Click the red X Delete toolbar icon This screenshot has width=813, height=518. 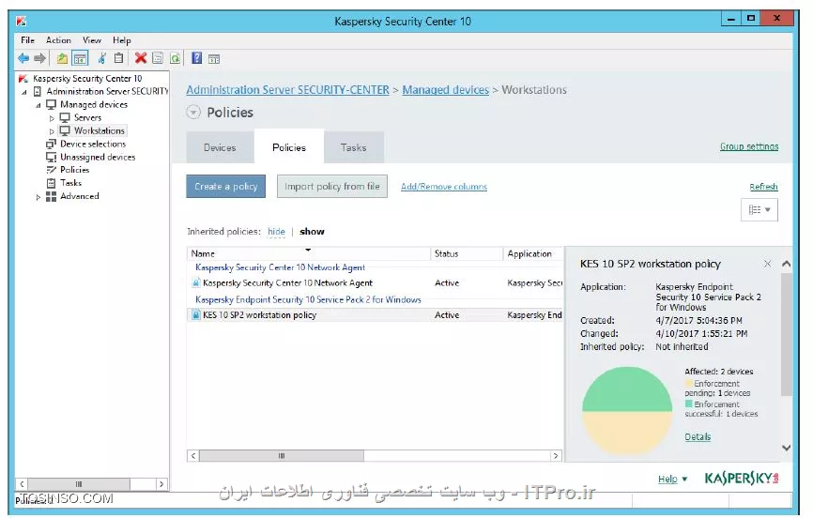pyautogui.click(x=141, y=58)
